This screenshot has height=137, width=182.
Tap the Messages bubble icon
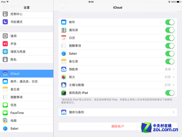pyautogui.click(x=5, y=105)
